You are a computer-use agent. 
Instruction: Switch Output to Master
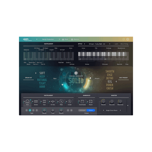coord(91,110)
